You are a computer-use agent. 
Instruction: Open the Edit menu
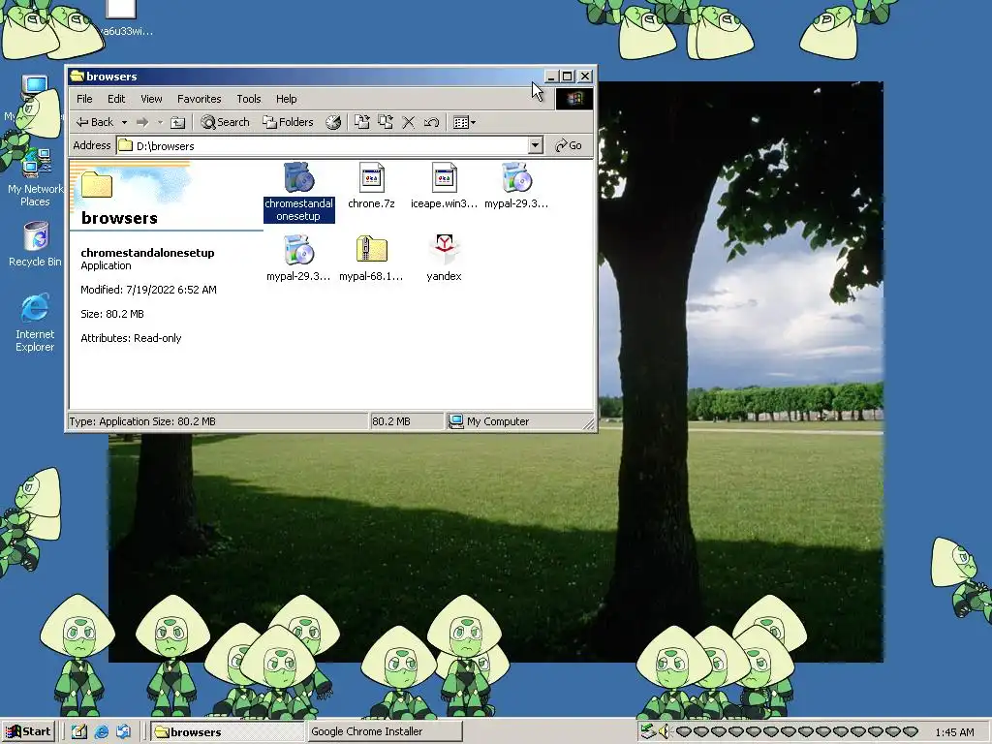tap(116, 99)
